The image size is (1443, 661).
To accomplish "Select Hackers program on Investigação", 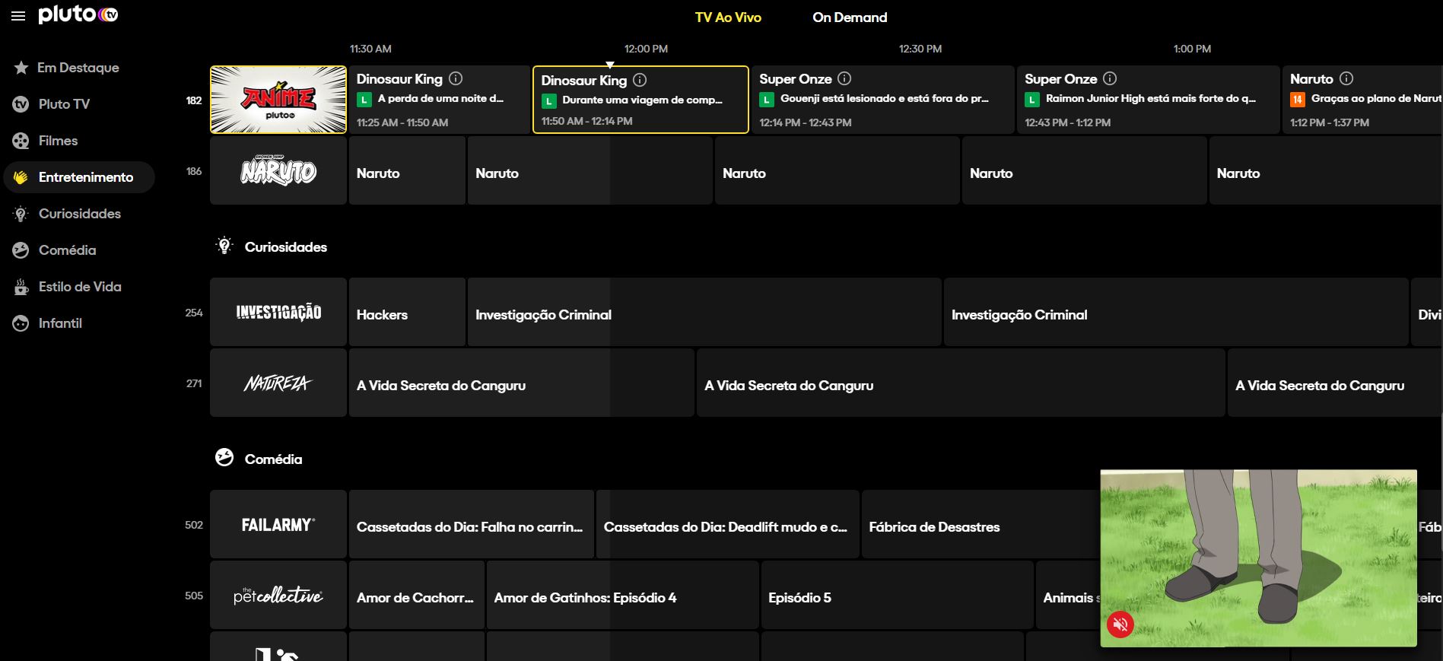I will pyautogui.click(x=407, y=312).
